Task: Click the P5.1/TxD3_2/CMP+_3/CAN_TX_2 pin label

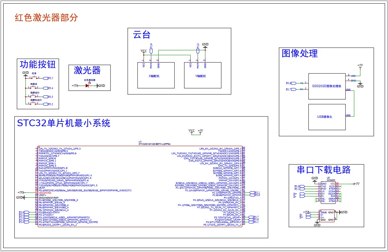Action: [222, 225]
